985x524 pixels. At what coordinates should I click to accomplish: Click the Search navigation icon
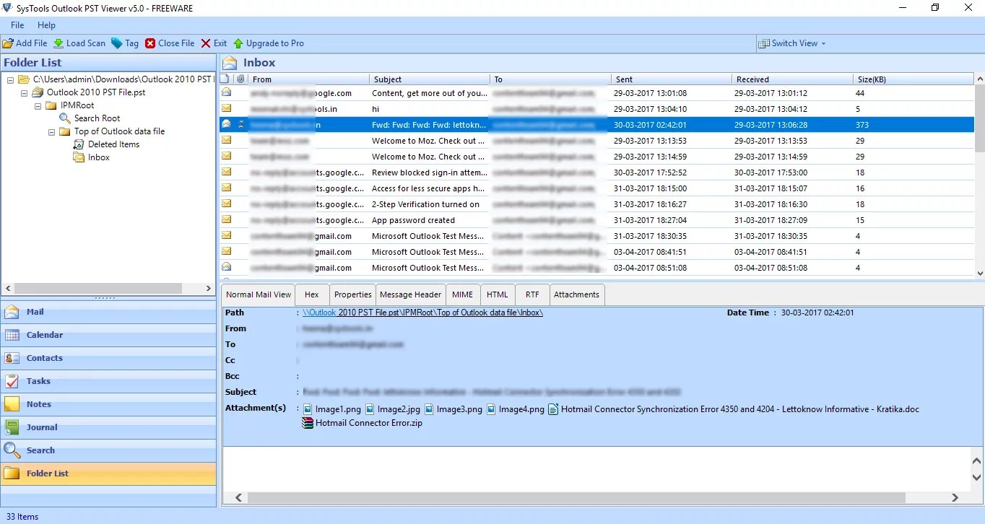[x=12, y=450]
